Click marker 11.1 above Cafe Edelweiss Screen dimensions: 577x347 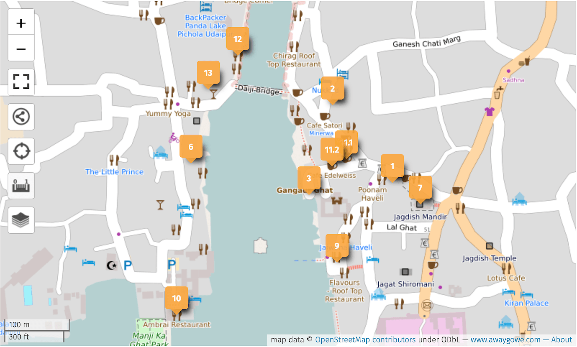click(x=348, y=142)
